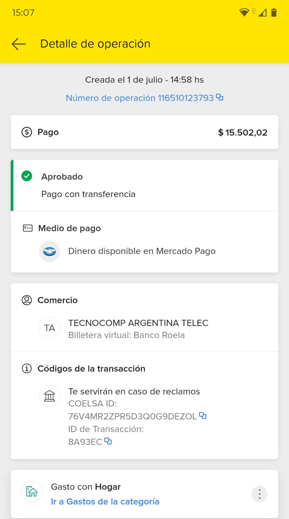This screenshot has width=289, height=519.
Task: Tap the transaction codes info icon
Action: click(x=27, y=368)
